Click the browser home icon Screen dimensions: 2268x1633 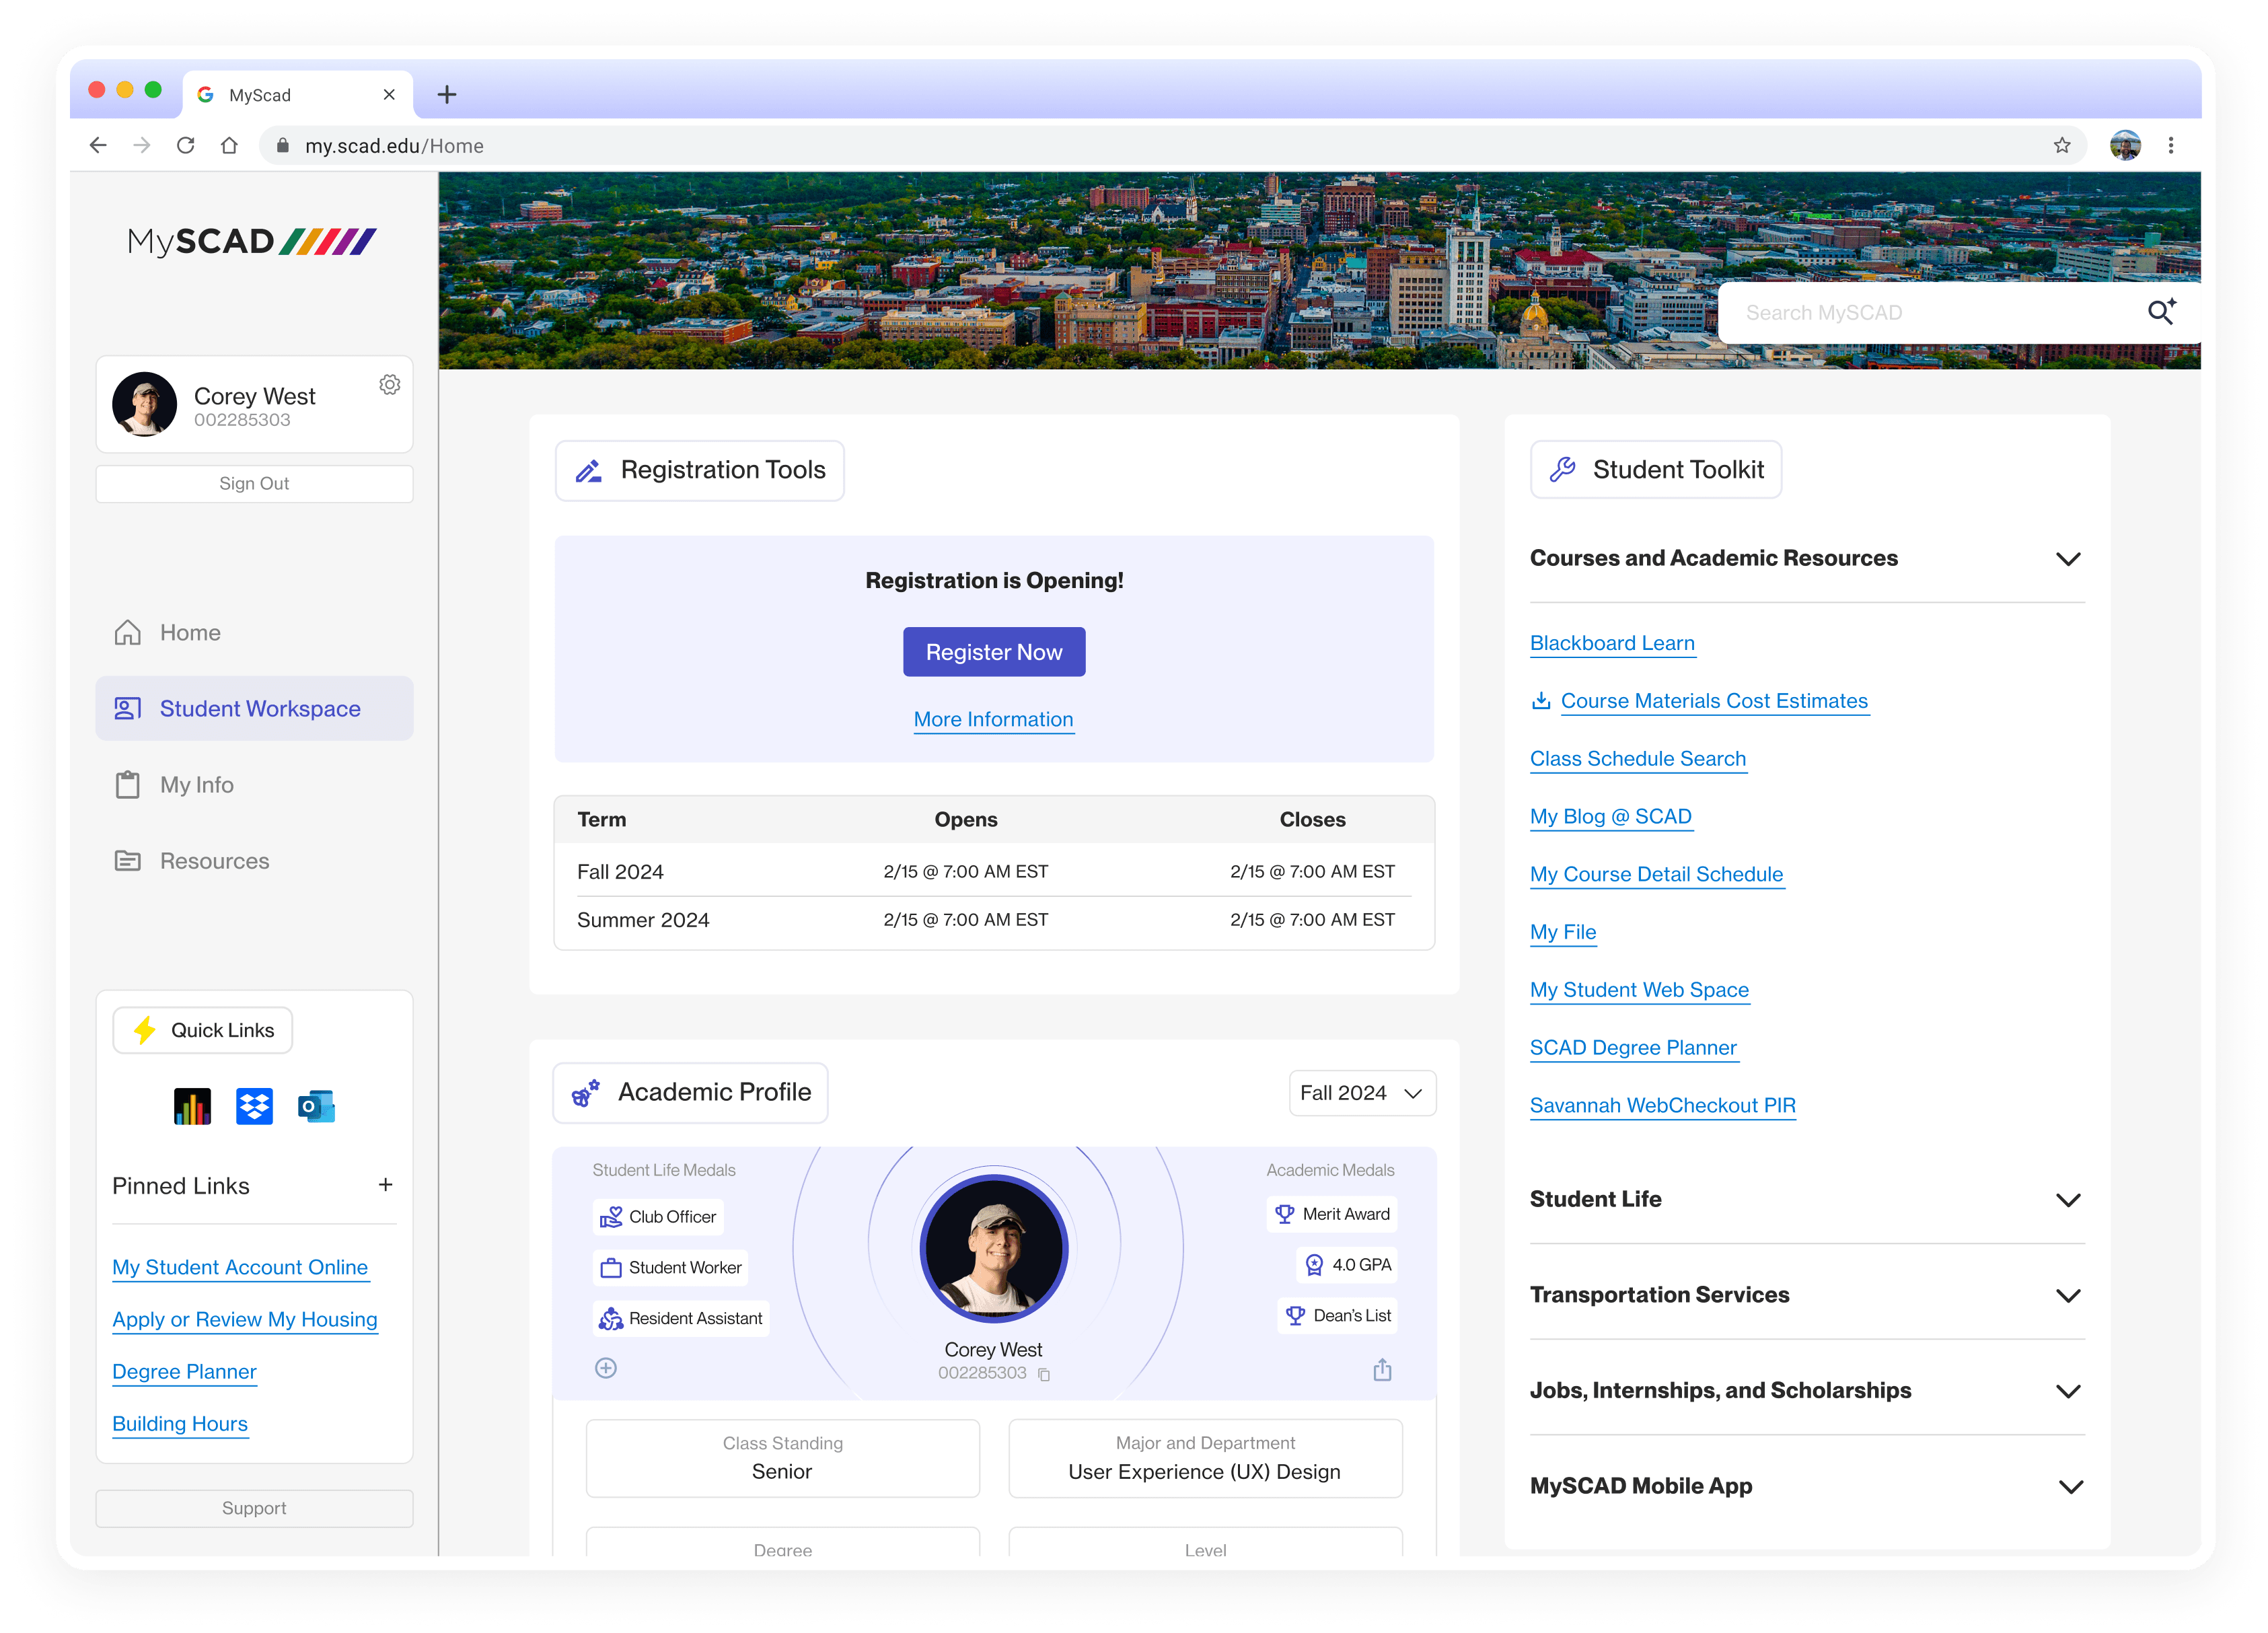229,145
